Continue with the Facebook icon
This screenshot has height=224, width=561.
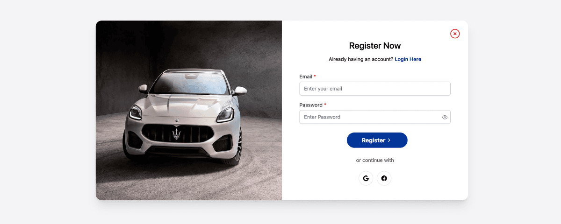click(384, 178)
